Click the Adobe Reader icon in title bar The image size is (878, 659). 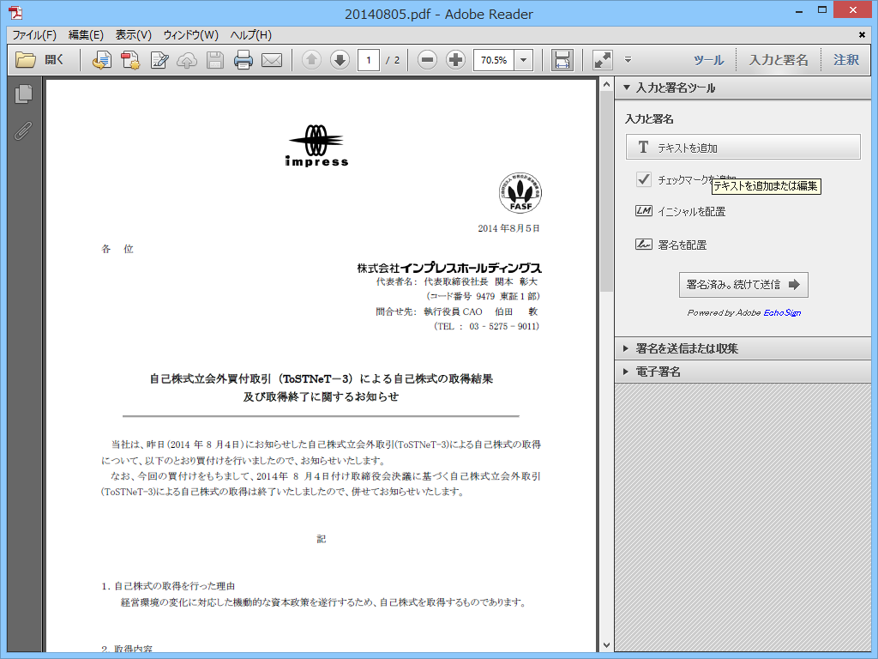coord(15,12)
